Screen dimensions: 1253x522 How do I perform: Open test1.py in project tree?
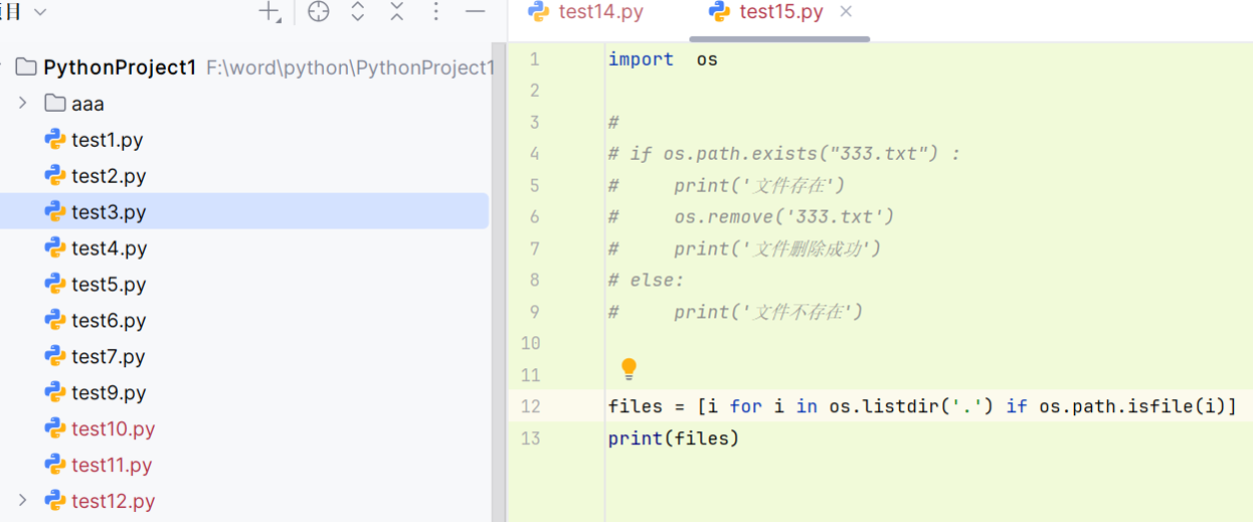pyautogui.click(x=107, y=140)
